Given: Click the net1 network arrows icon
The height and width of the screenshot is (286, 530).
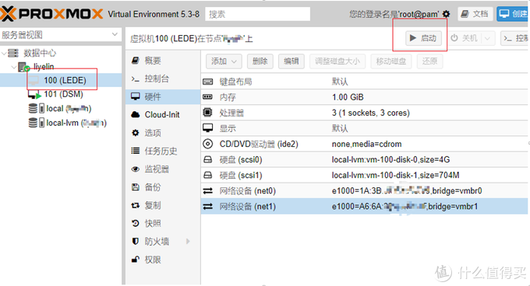Looking at the screenshot, I should tap(207, 207).
